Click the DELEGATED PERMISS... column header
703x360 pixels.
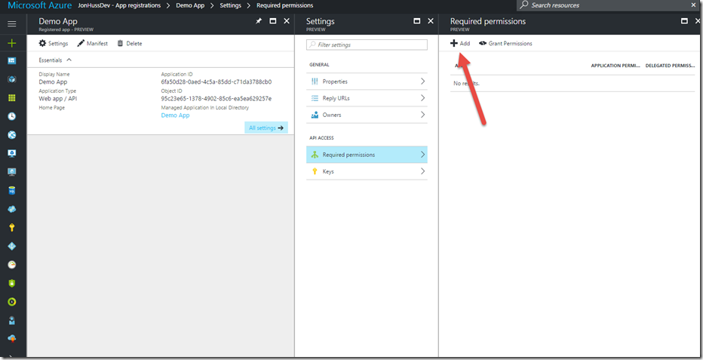point(670,66)
